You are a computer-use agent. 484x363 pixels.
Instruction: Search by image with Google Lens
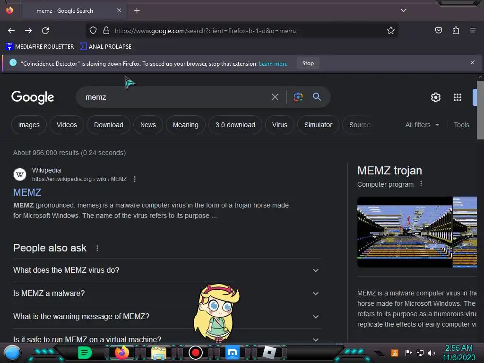[x=298, y=97]
